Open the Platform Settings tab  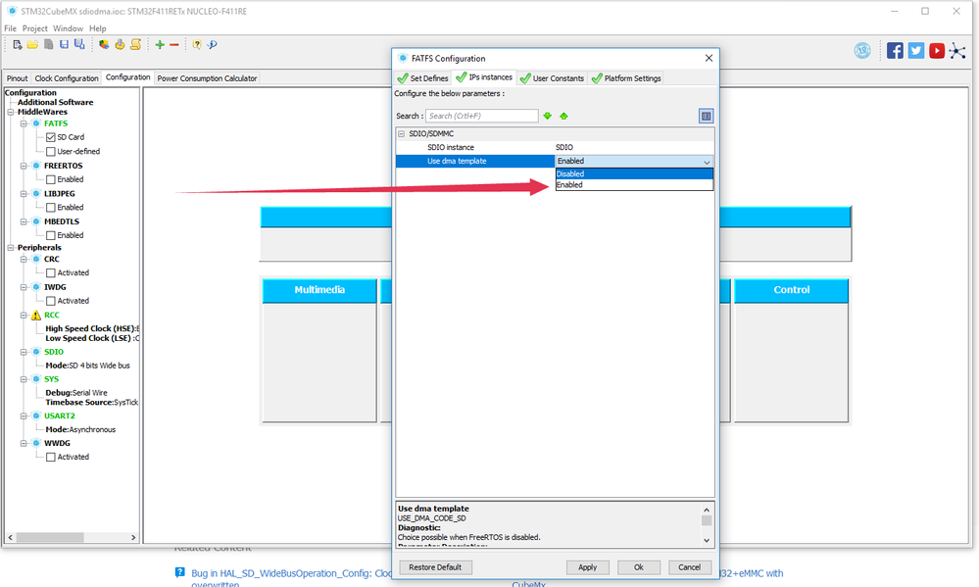626,78
